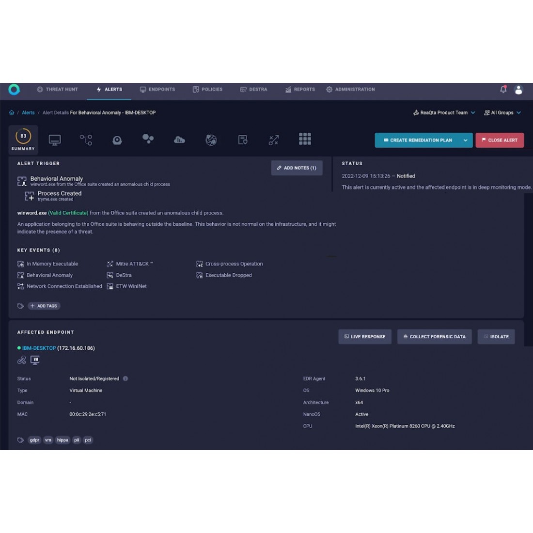Select the Mitre ATT&CK crossed-arrows view icon
This screenshot has width=533, height=533.
[274, 140]
